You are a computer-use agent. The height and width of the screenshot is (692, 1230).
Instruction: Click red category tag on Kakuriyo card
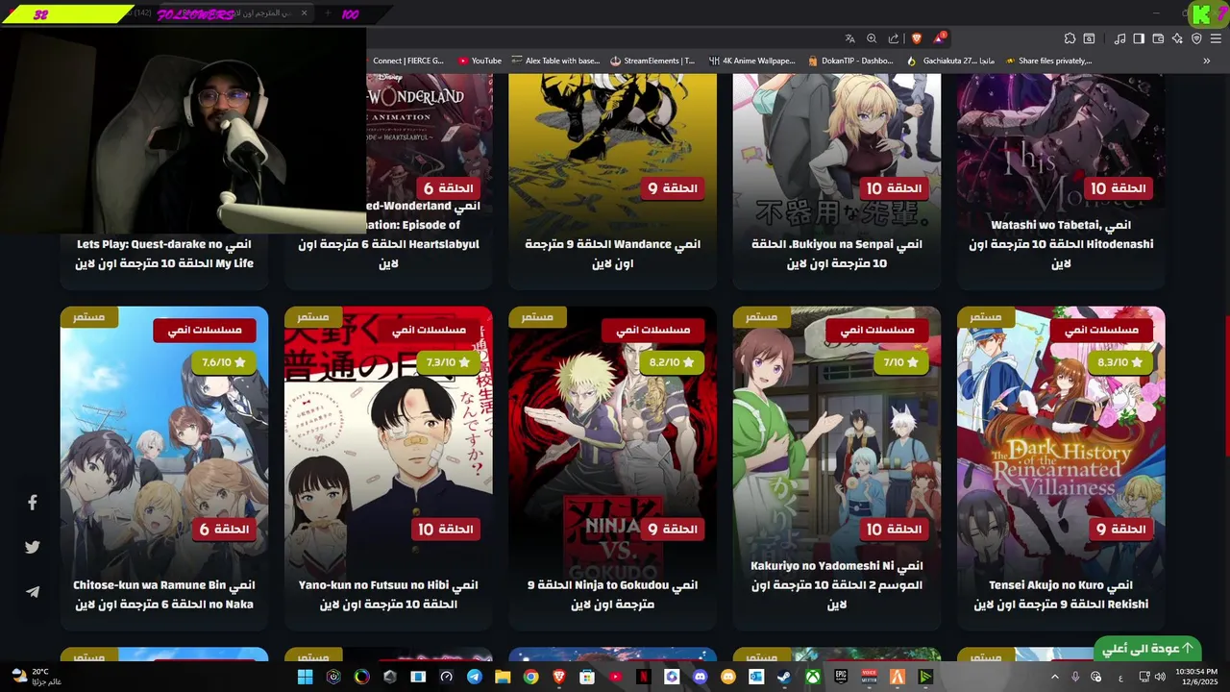[877, 330]
